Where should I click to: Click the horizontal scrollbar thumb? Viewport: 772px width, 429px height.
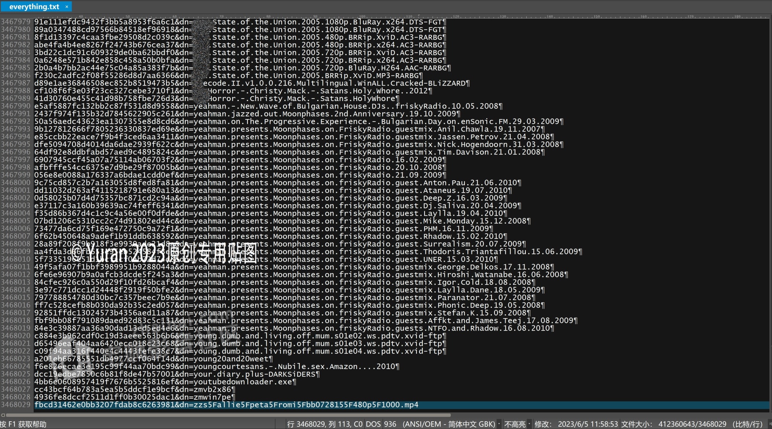click(x=228, y=415)
